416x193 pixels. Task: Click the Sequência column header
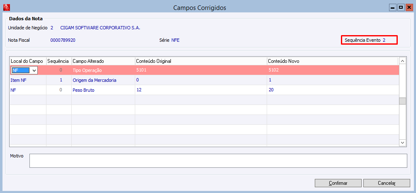(58, 61)
